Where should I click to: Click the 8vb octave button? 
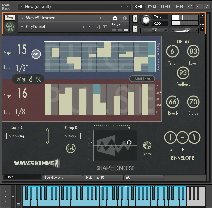point(71,148)
